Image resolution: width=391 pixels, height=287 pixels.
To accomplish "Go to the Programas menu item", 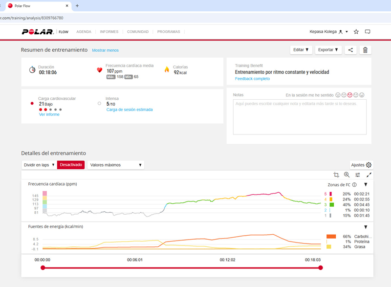I will 169,32.
